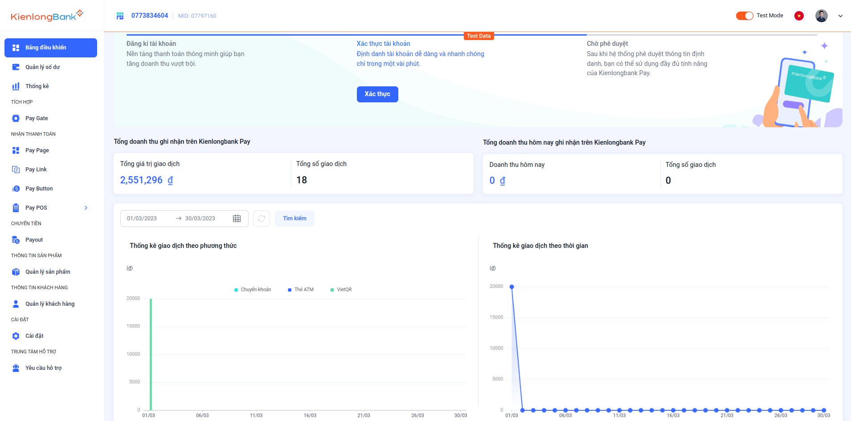Screen dimensions: 851x421
Task: Click the green Chuyển khoản bar at 01/03
Action: click(151, 354)
